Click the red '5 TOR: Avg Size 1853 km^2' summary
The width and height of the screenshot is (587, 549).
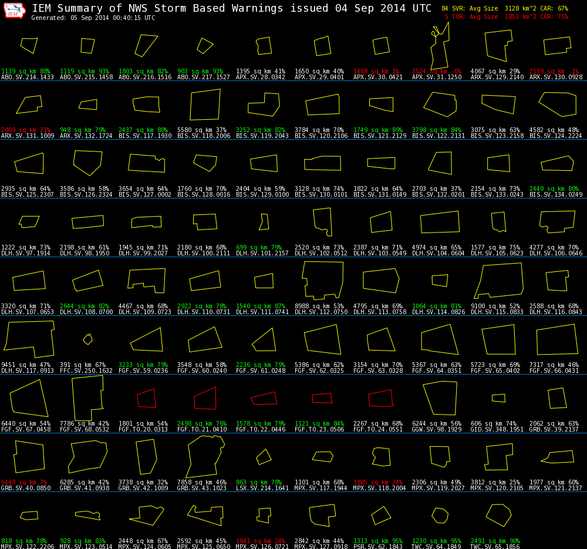point(490,17)
